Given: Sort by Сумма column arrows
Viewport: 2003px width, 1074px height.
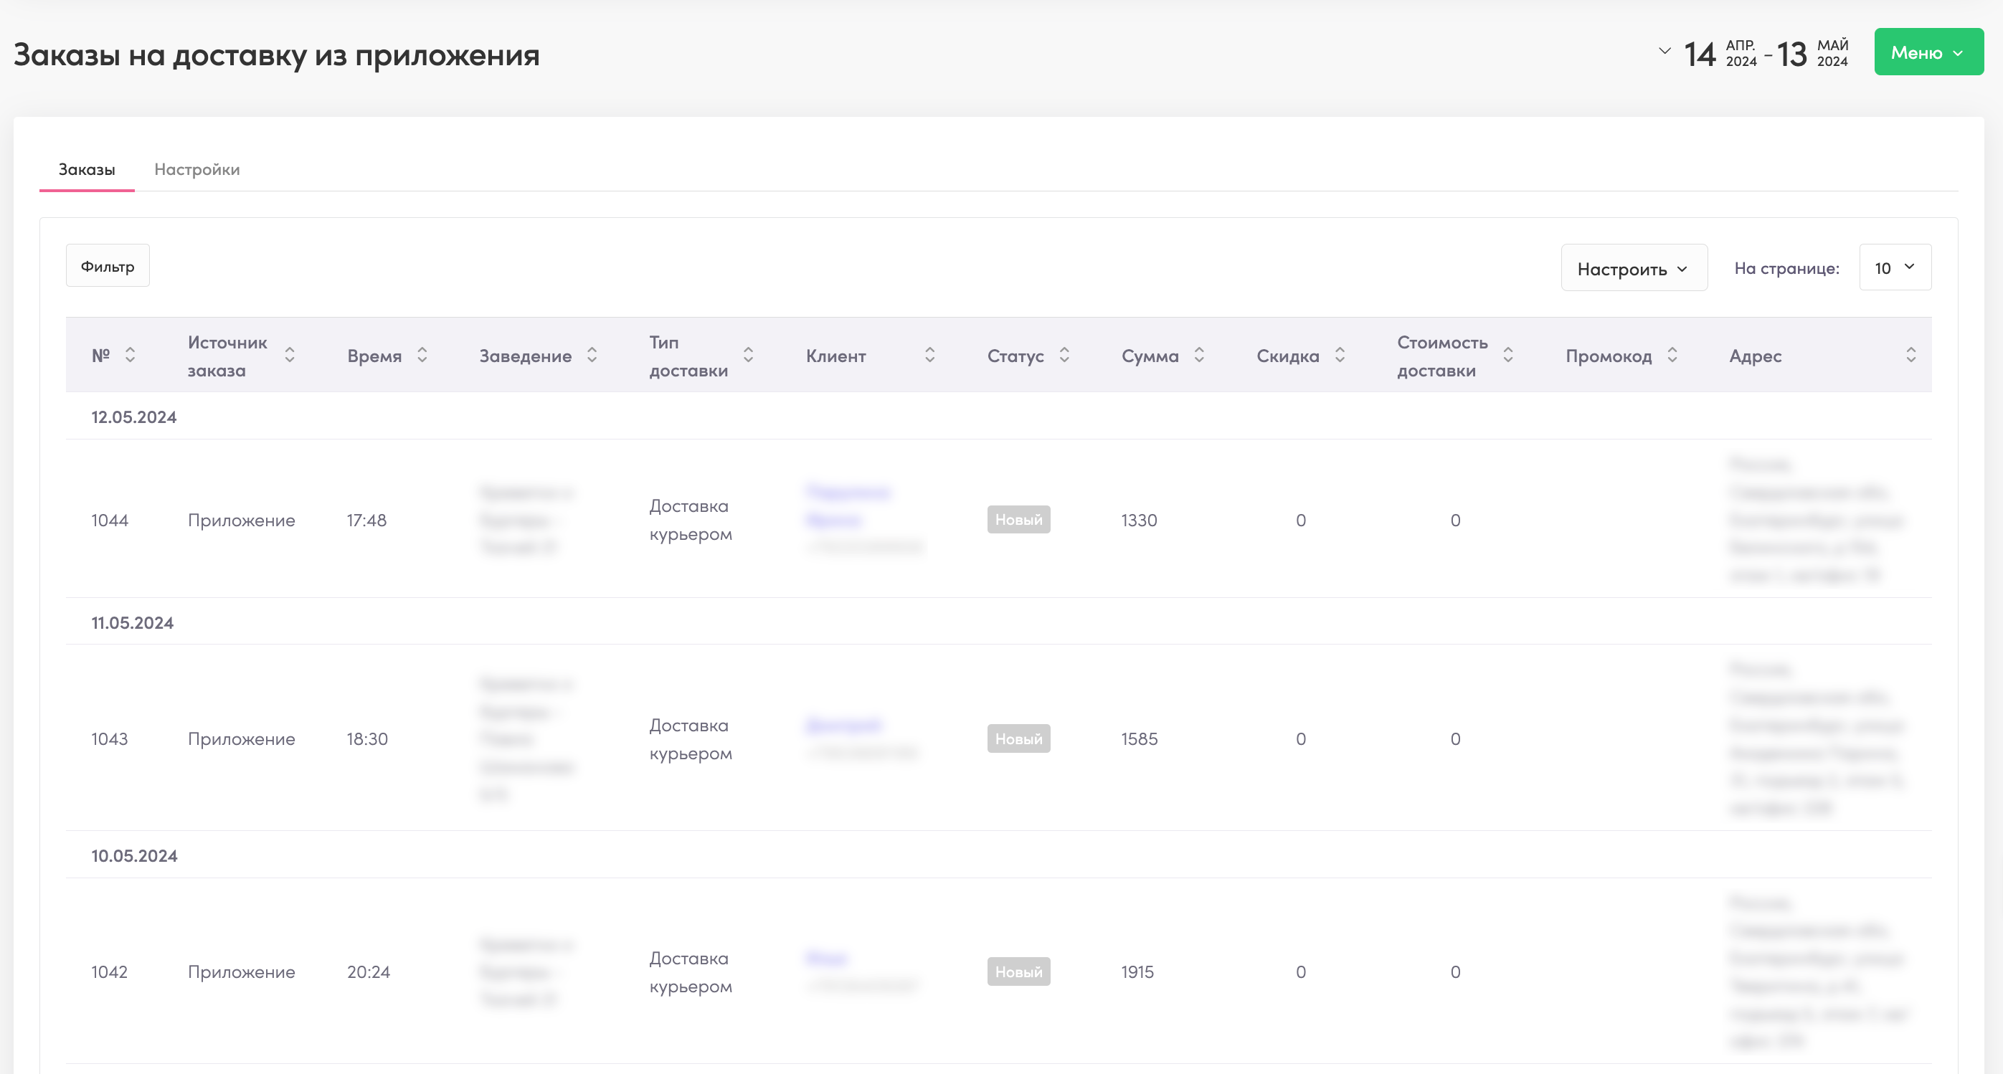Looking at the screenshot, I should click(x=1199, y=355).
